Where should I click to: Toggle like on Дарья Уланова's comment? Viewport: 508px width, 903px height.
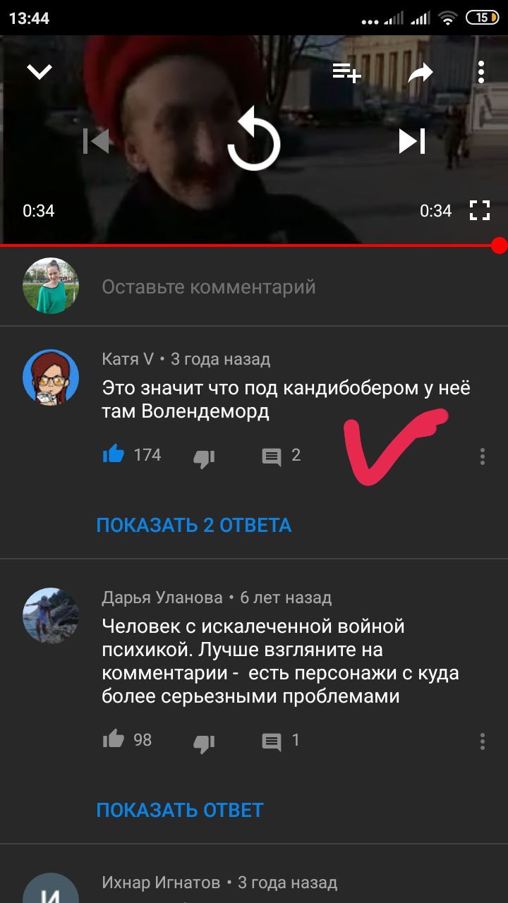tap(113, 739)
